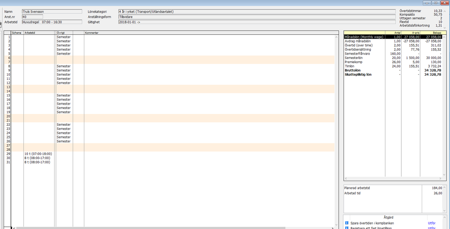
Task: Select the Övertidsersättning row
Action: [x=393, y=50]
